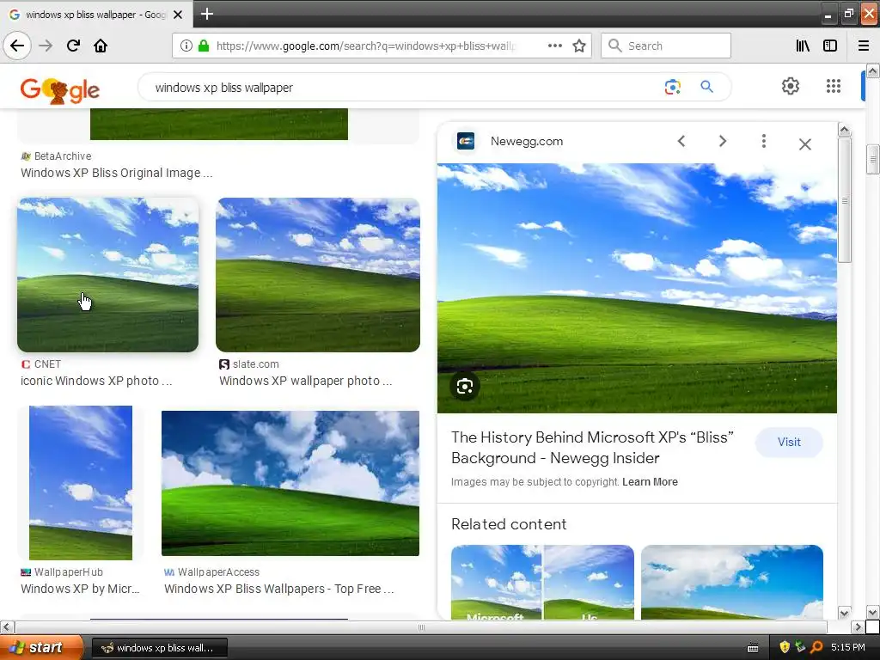Open the Firefox hamburger menu

[x=864, y=46]
